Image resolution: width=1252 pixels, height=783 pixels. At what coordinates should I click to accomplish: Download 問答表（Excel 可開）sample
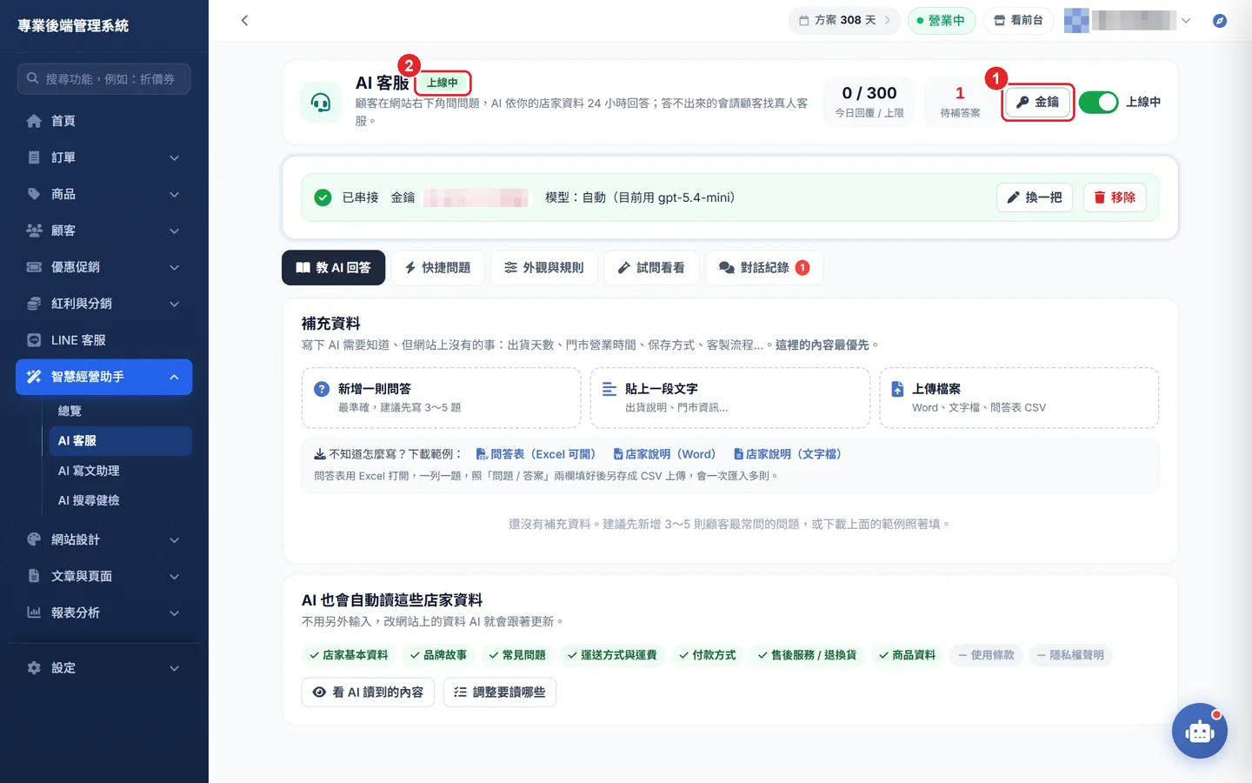(536, 454)
